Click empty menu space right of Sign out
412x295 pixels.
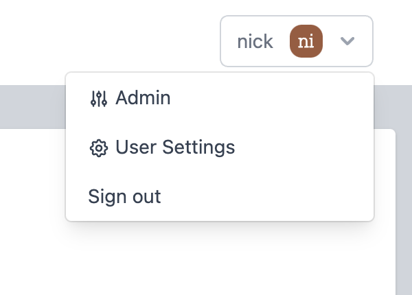click(x=275, y=197)
